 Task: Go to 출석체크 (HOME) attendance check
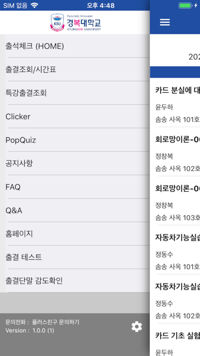[31, 46]
